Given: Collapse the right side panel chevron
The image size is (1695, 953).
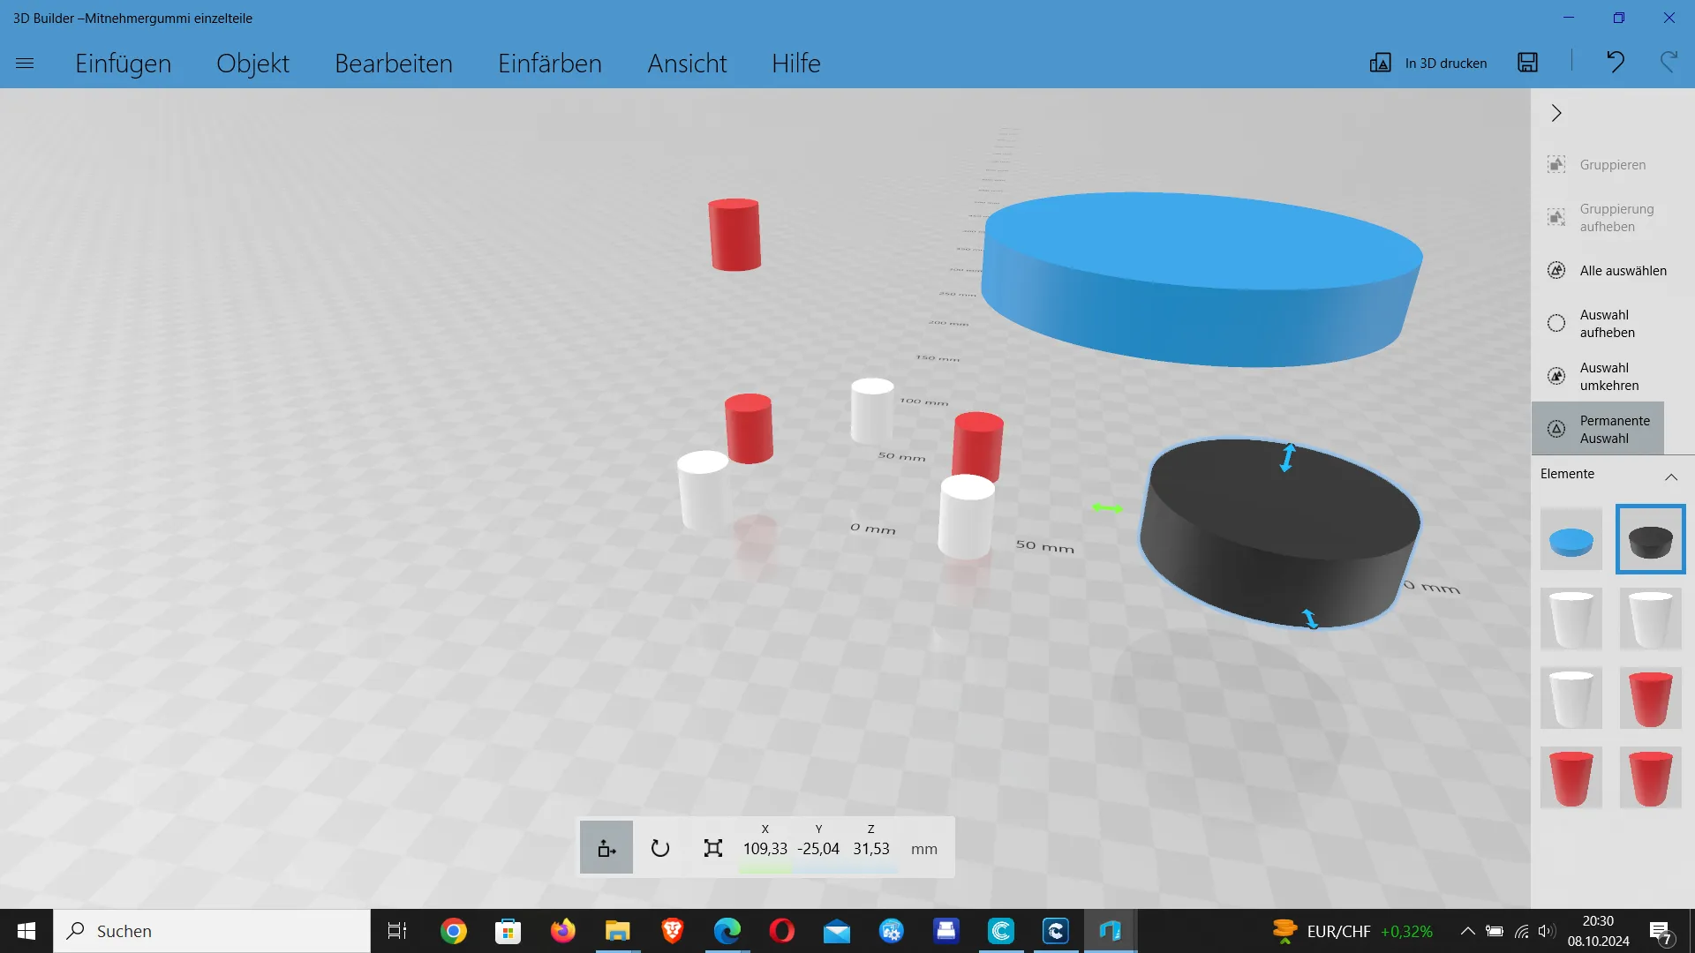Looking at the screenshot, I should coord(1556,113).
